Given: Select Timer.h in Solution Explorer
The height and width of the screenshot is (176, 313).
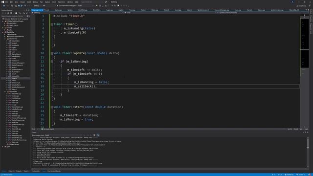Looking at the screenshot, I should [x=14, y=78].
